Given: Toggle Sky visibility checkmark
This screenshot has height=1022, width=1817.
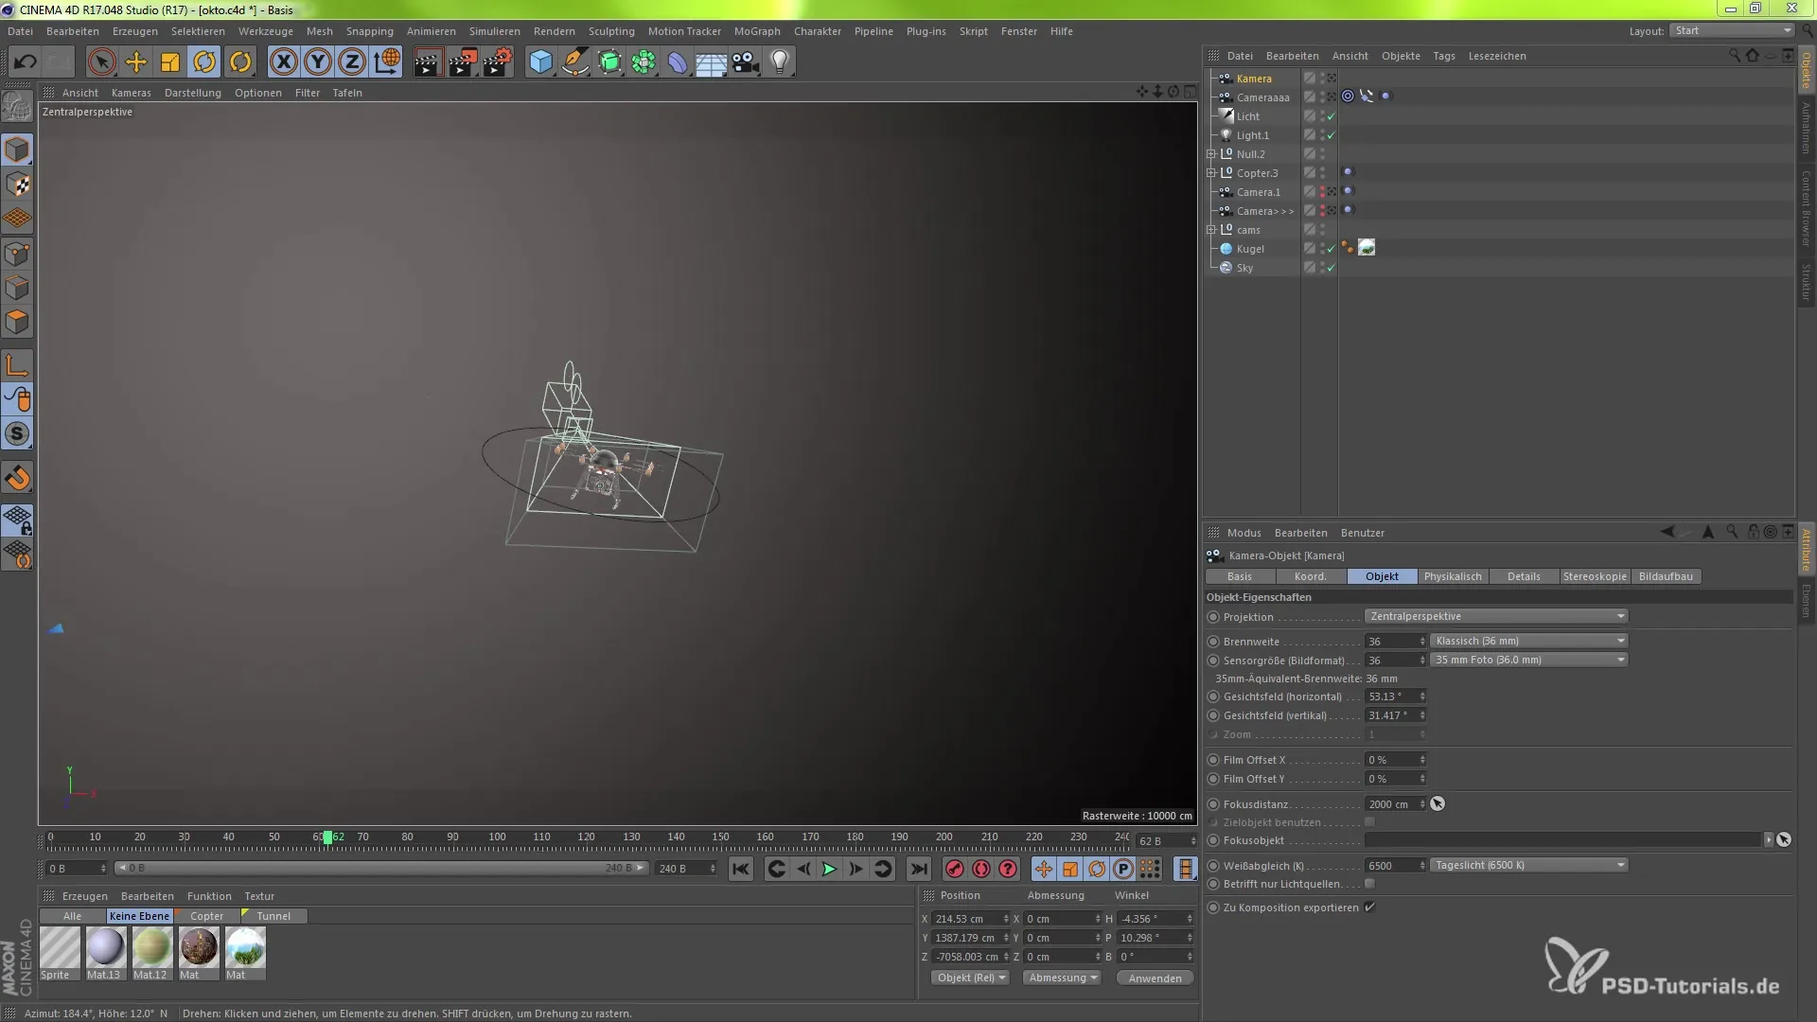Looking at the screenshot, I should coord(1331,268).
